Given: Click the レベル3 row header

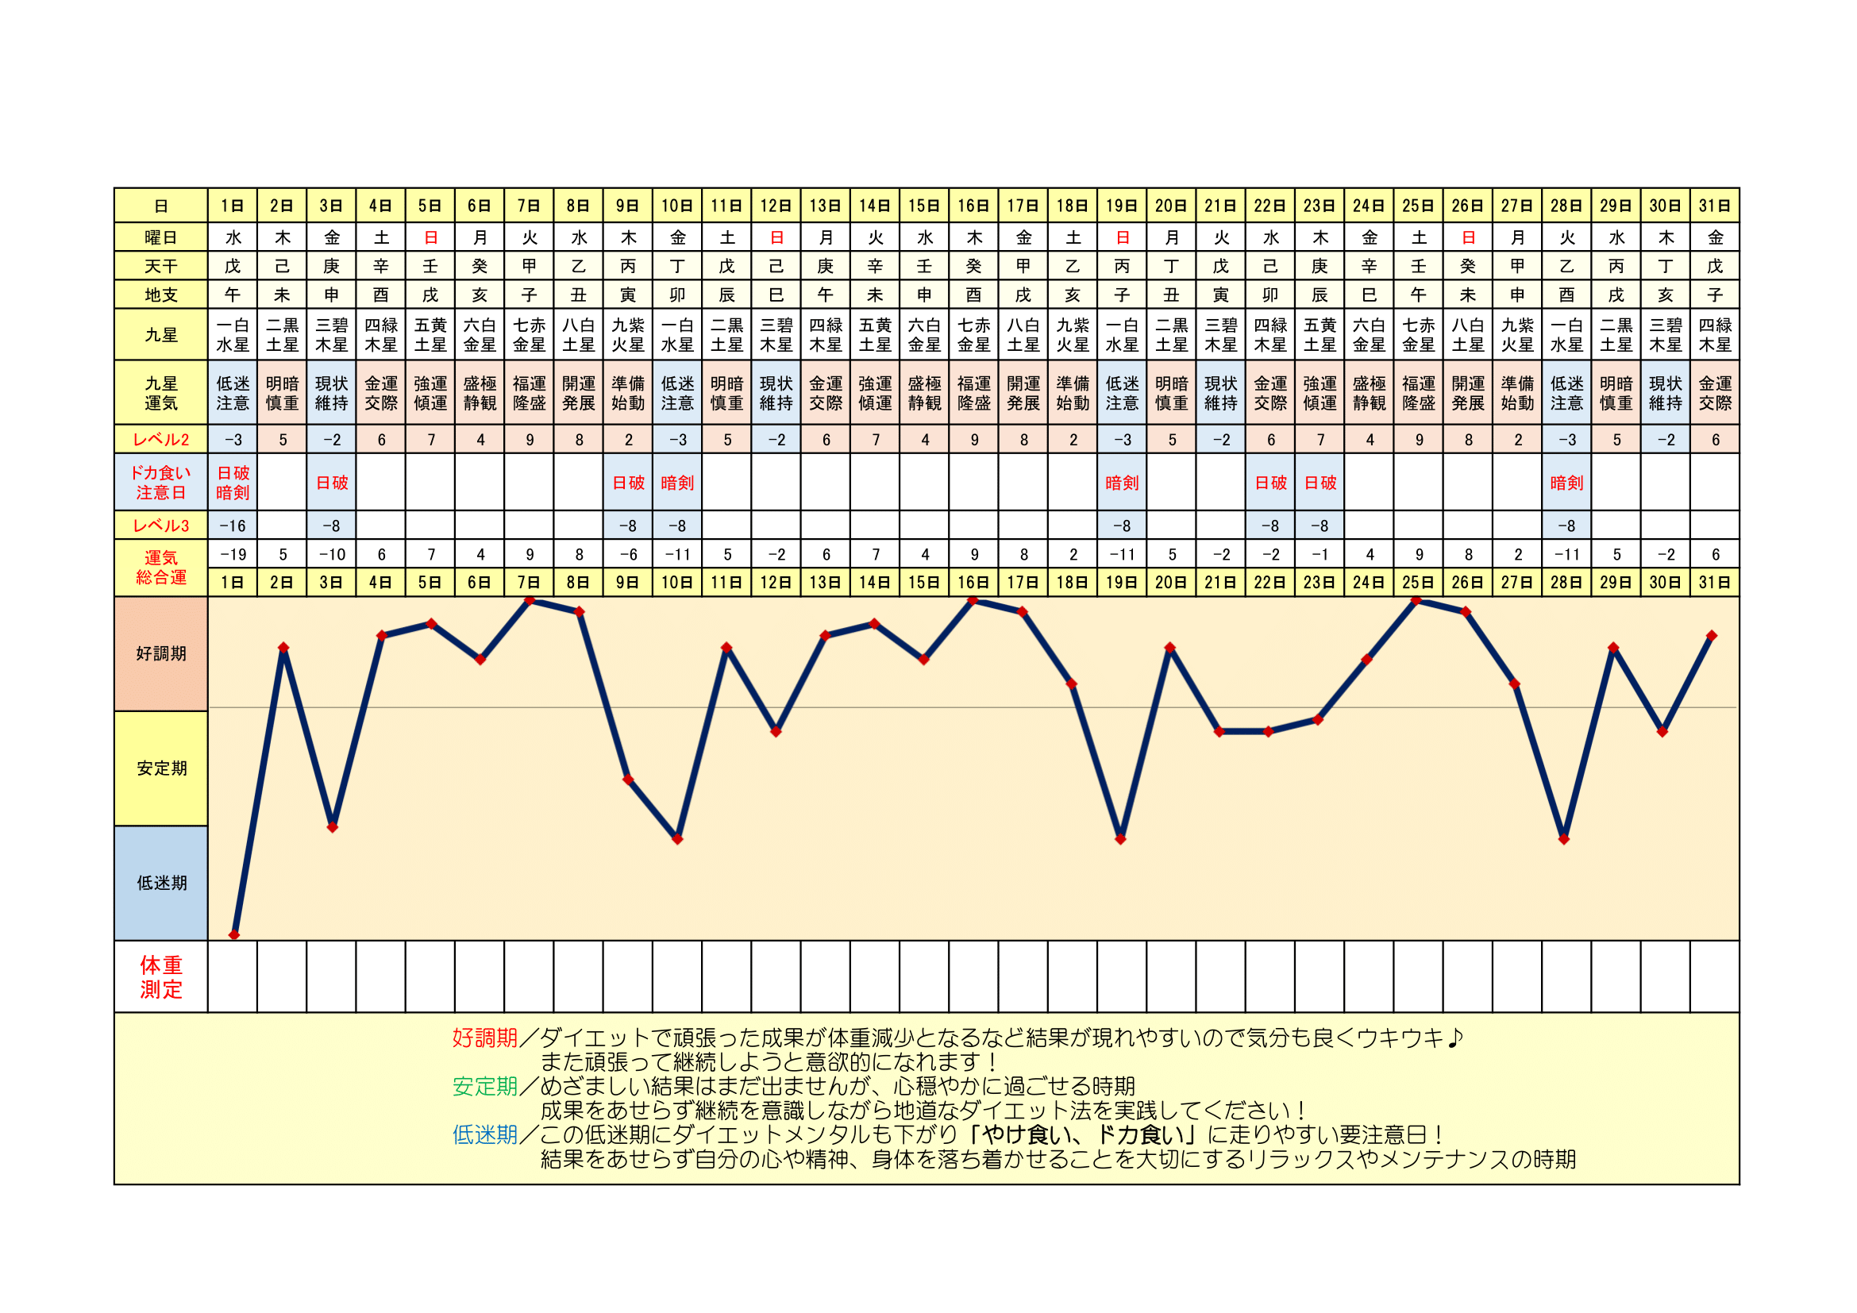Looking at the screenshot, I should (x=161, y=526).
